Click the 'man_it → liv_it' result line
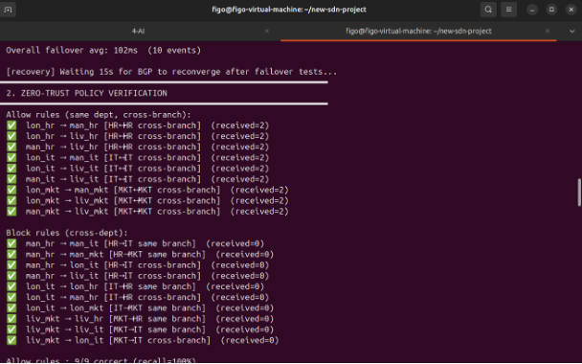582x364 pixels. point(137,179)
